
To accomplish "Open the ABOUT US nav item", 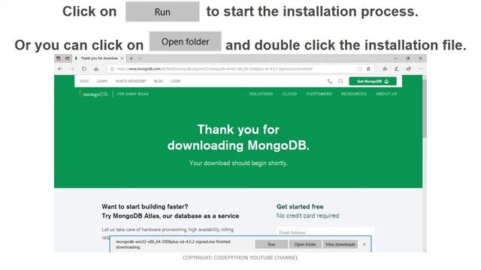I will point(386,94).
